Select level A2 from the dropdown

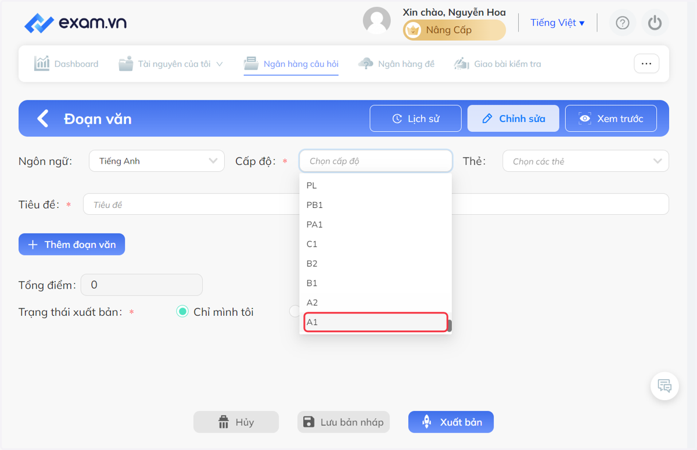(x=375, y=303)
